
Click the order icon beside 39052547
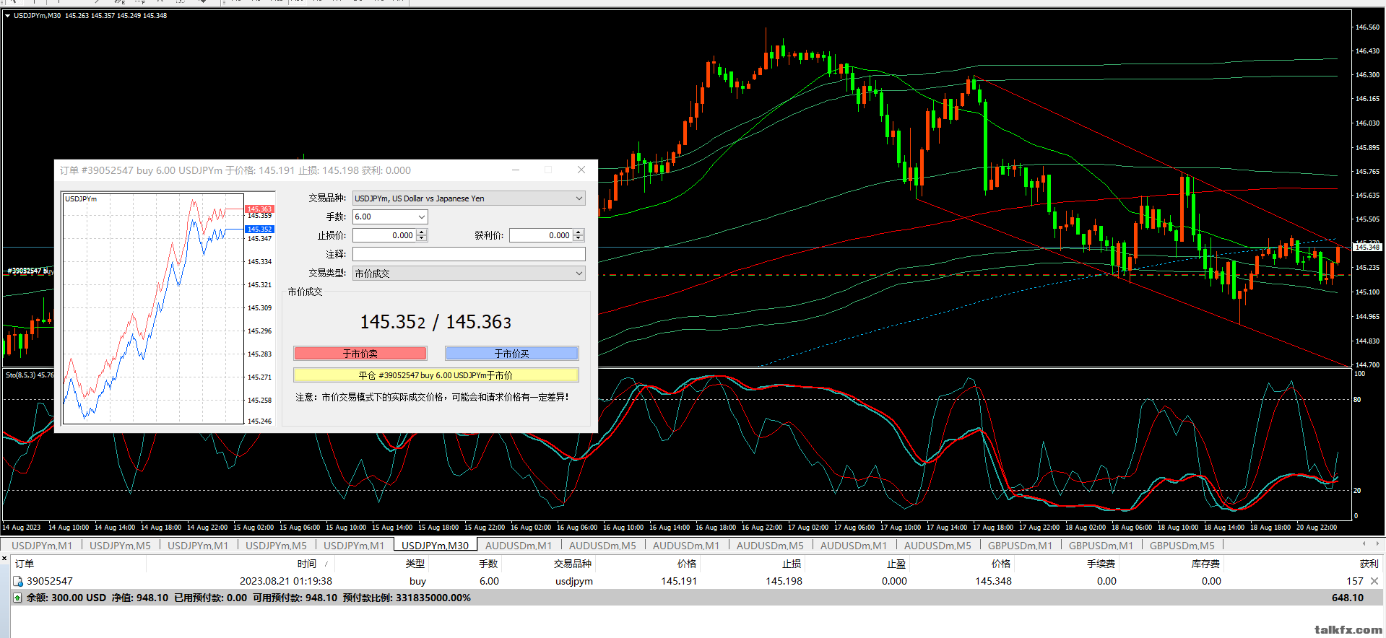click(18, 581)
